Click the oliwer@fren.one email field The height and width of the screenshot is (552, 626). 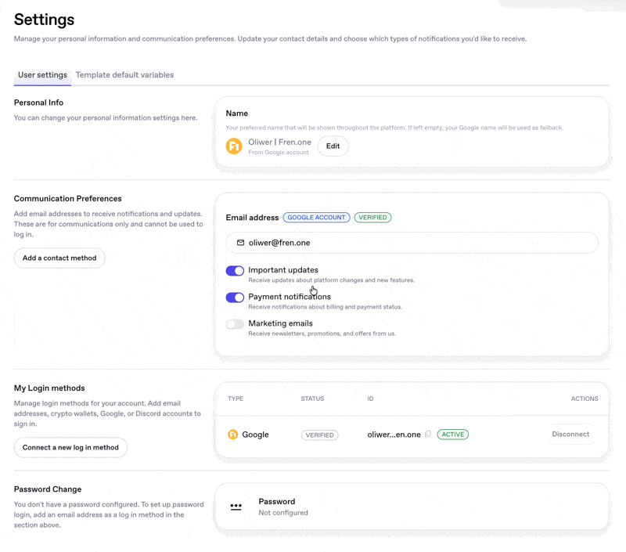point(412,243)
